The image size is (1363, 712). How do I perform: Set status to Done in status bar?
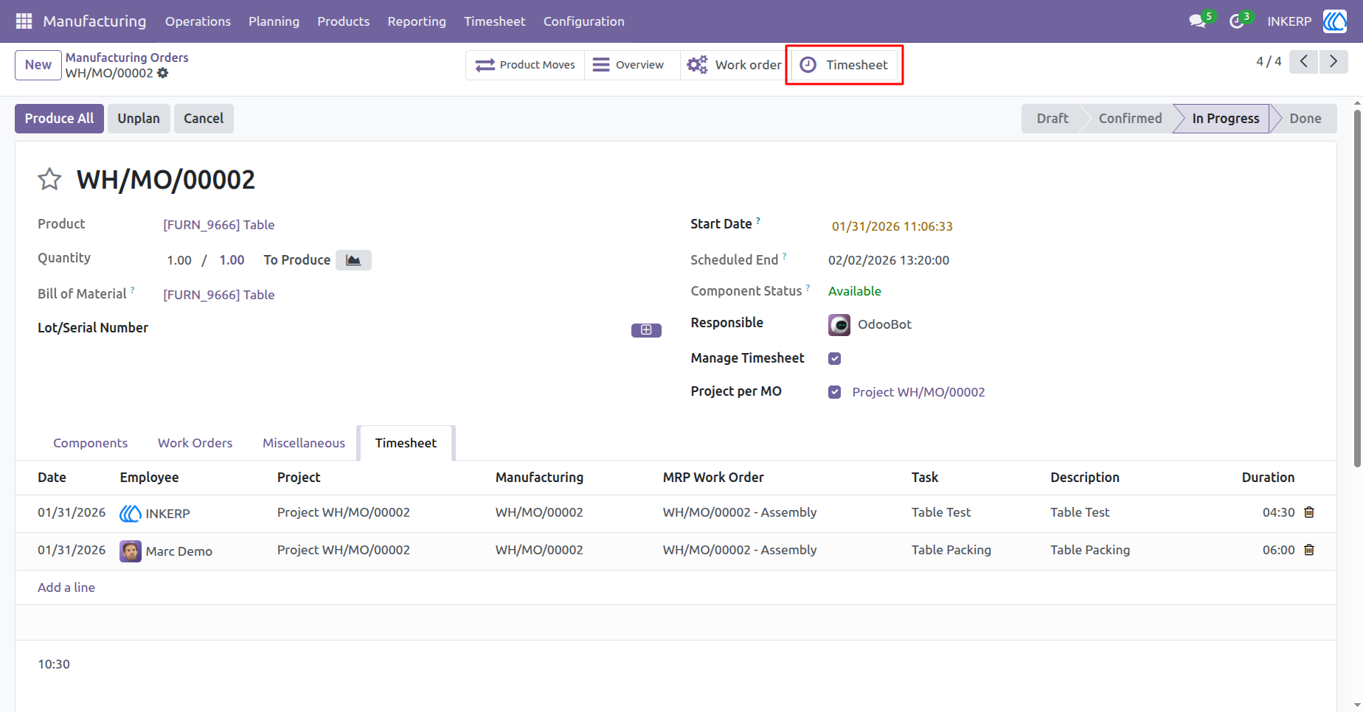click(1305, 119)
